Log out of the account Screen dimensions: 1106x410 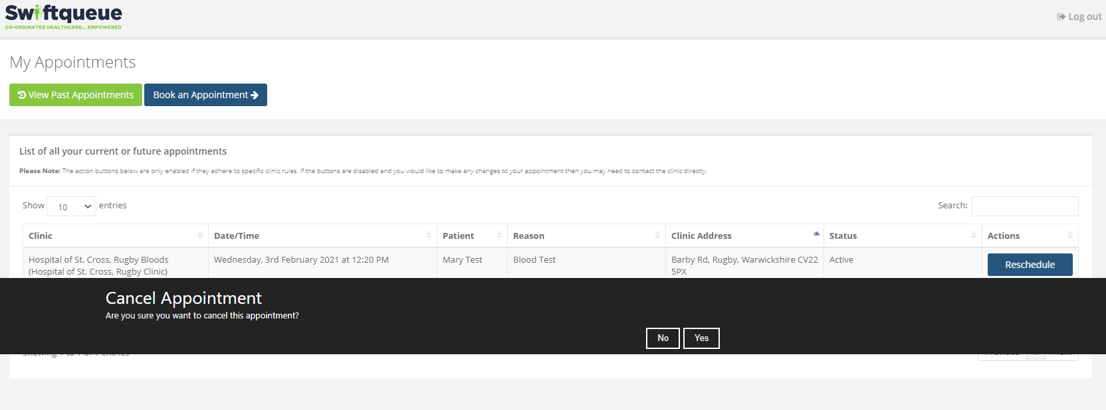pyautogui.click(x=1079, y=17)
